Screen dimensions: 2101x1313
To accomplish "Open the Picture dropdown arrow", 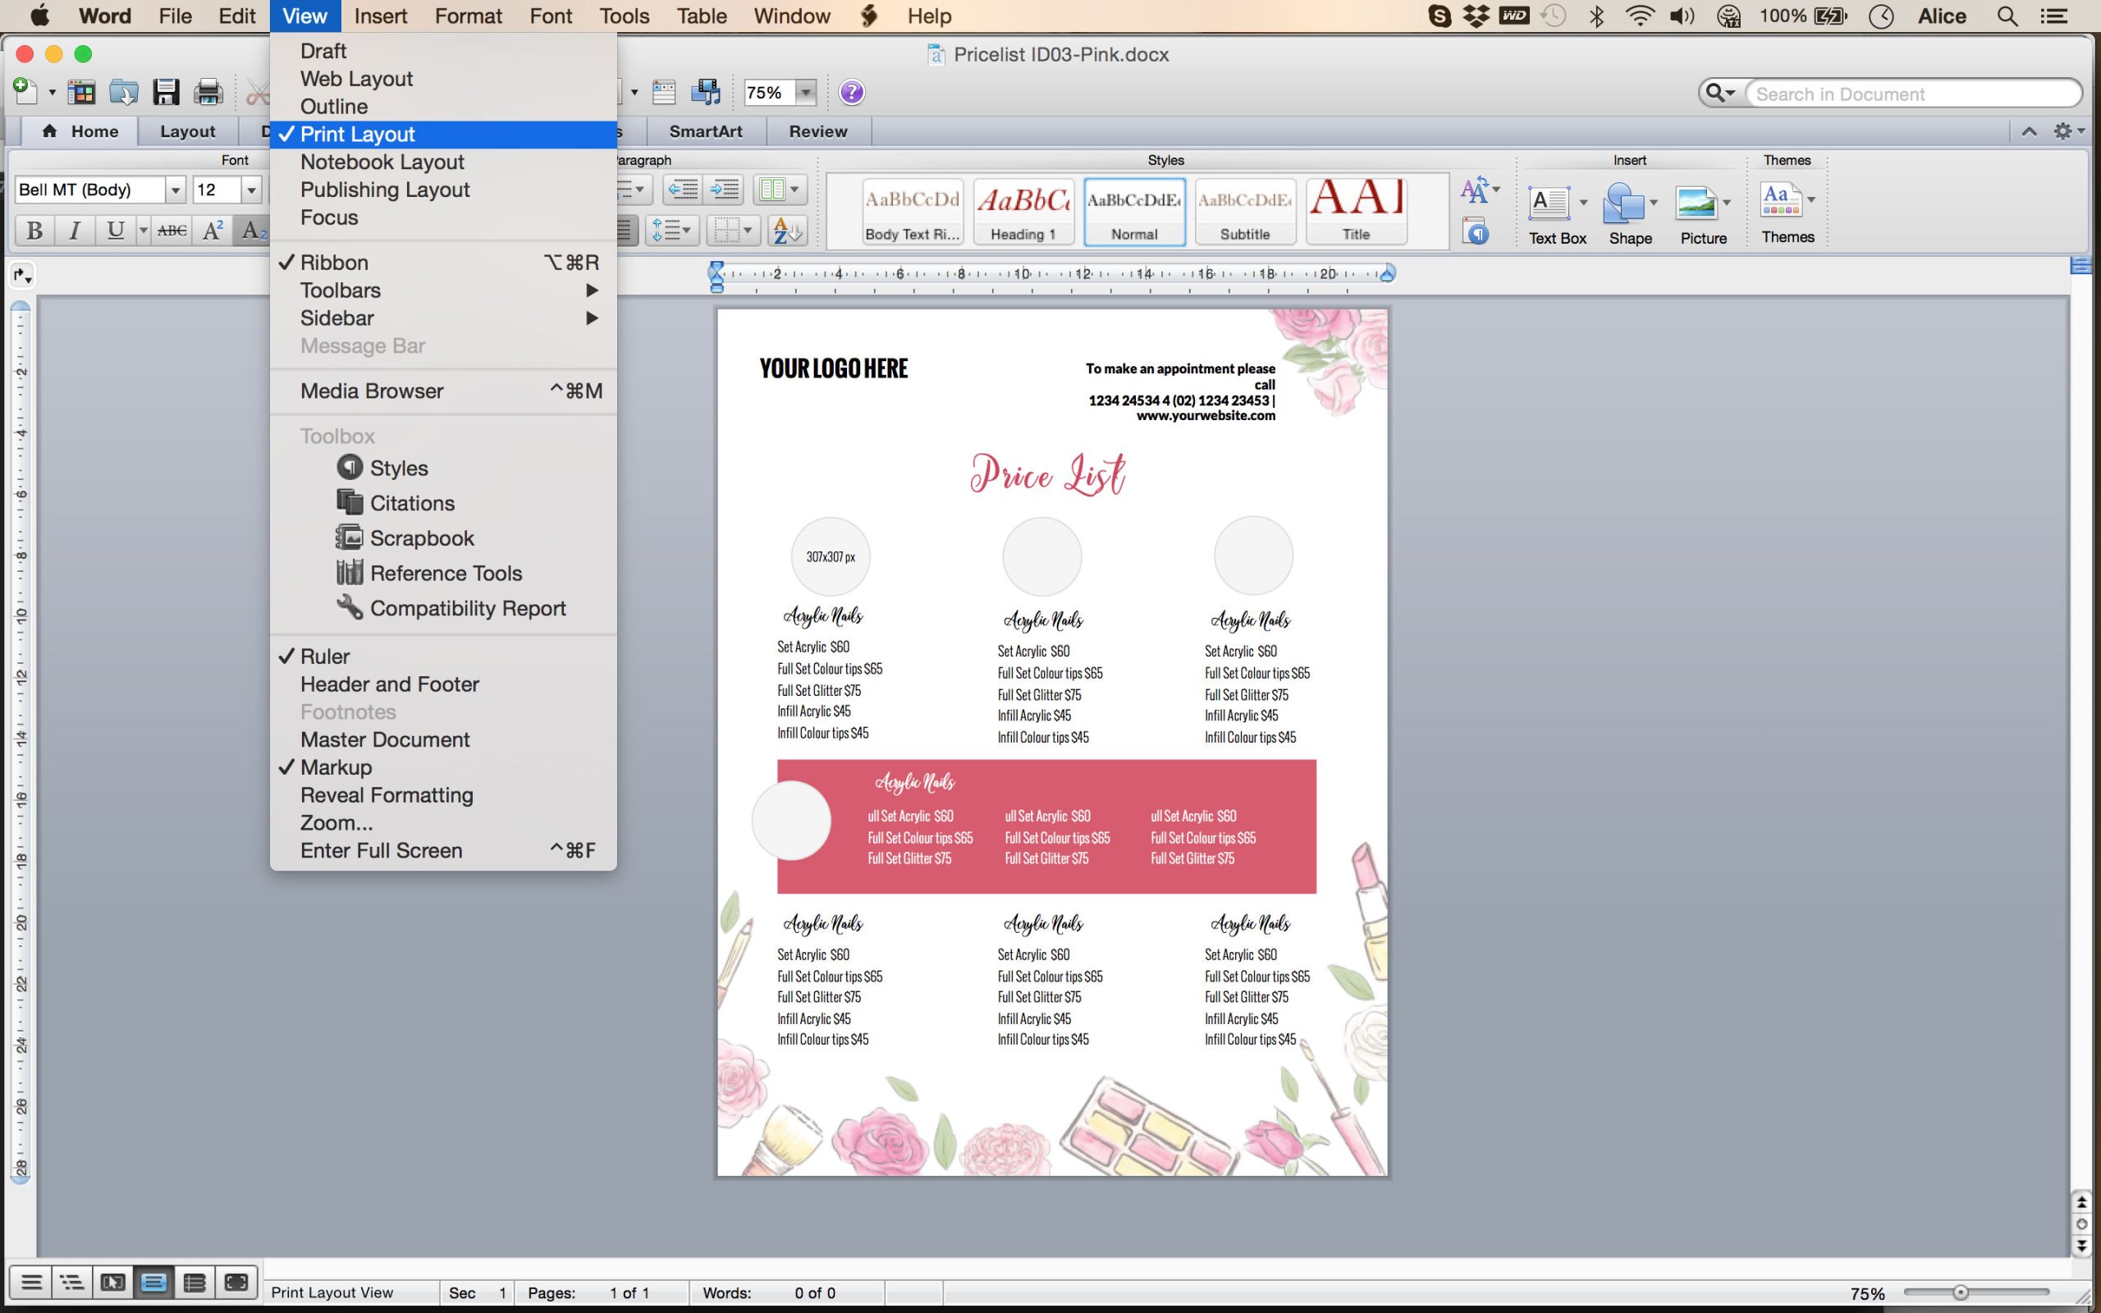I will point(1726,203).
